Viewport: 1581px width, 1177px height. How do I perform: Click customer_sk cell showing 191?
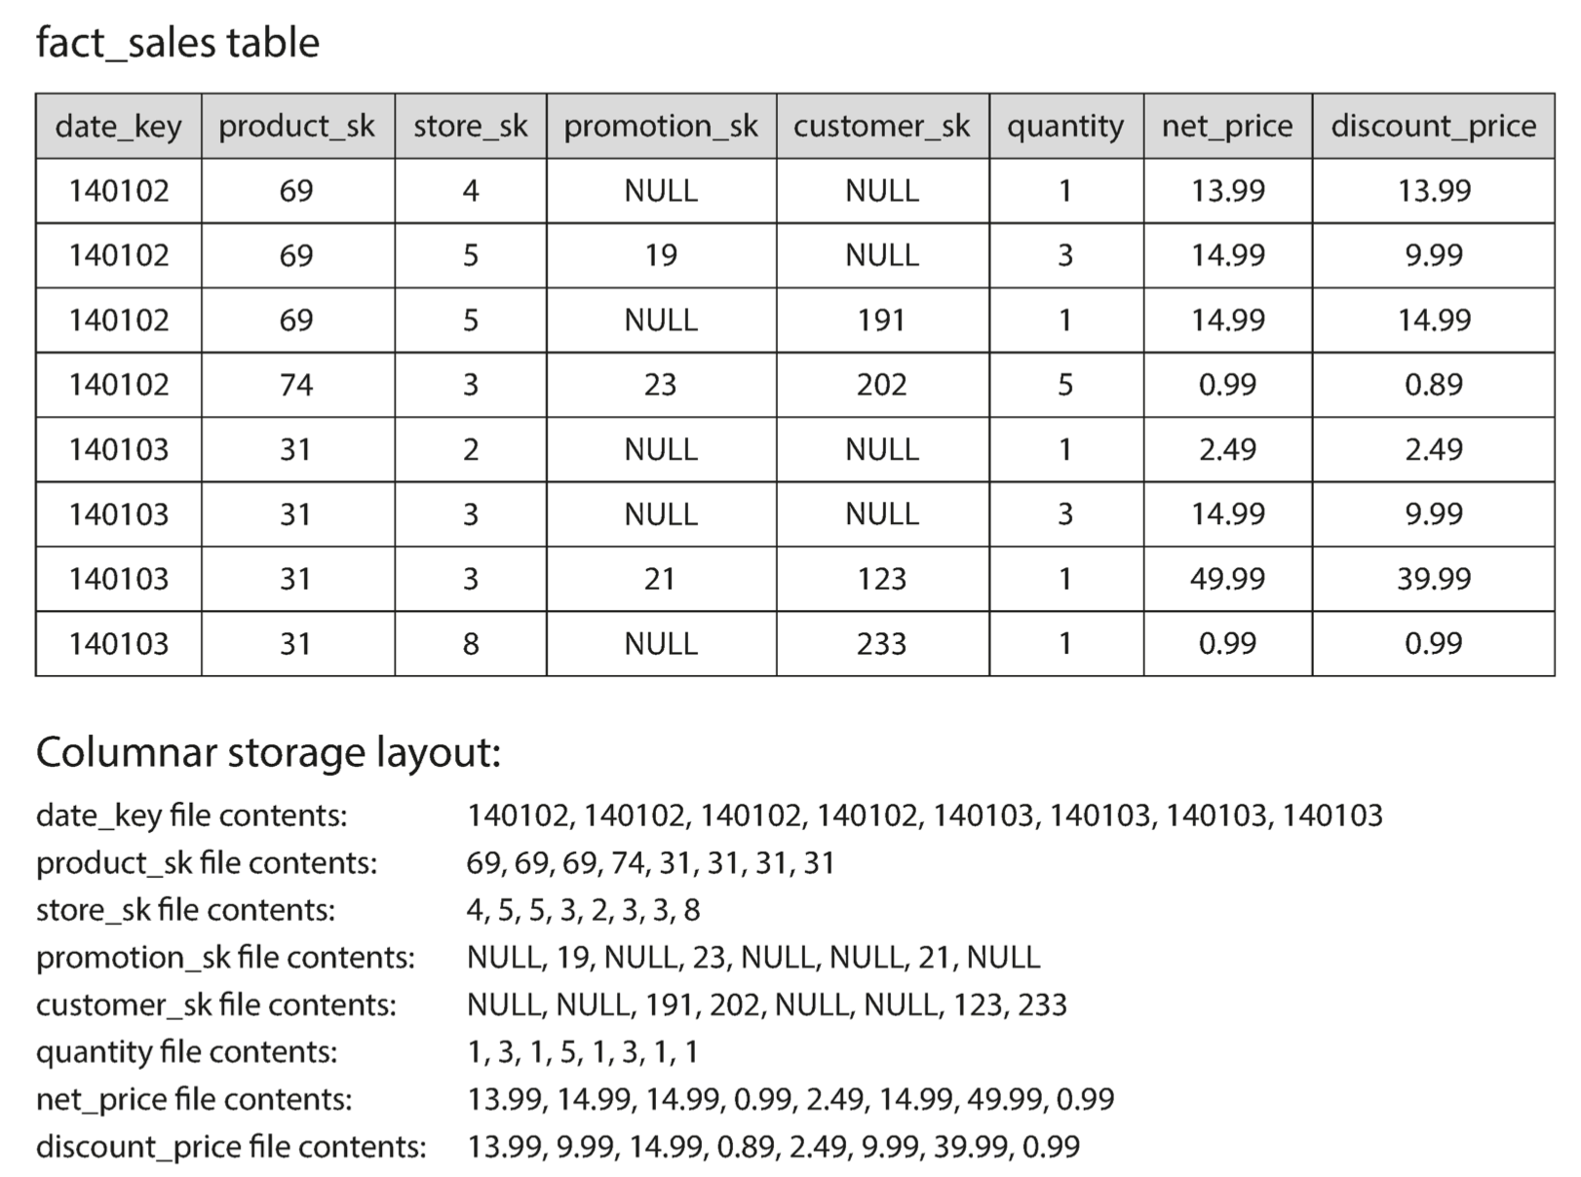pyautogui.click(x=882, y=320)
